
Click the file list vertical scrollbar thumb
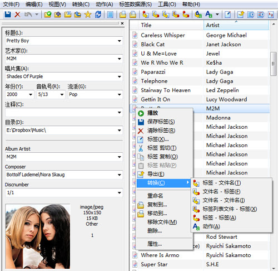click(273, 64)
